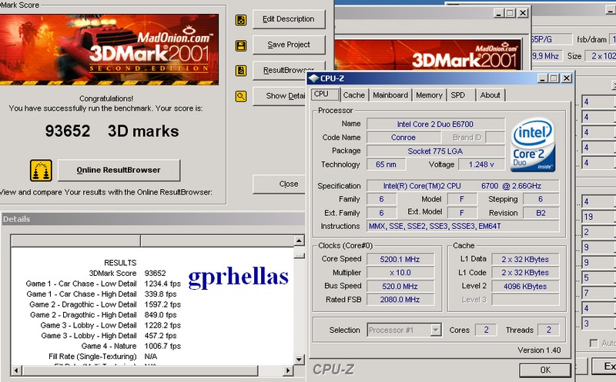
Task: Click the details list scroll-down arrow
Action: [299, 359]
